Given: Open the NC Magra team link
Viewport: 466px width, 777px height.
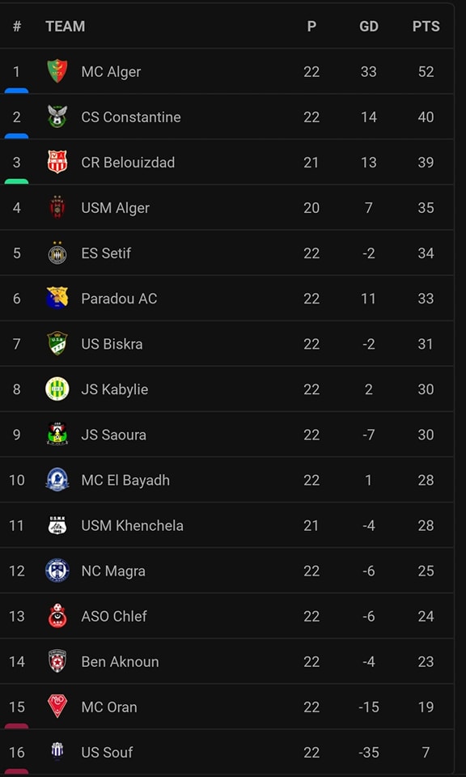Looking at the screenshot, I should (x=113, y=571).
